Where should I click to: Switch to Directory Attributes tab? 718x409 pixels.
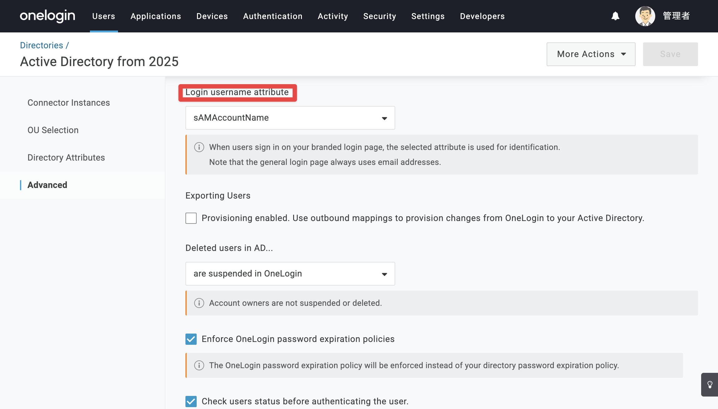click(66, 158)
